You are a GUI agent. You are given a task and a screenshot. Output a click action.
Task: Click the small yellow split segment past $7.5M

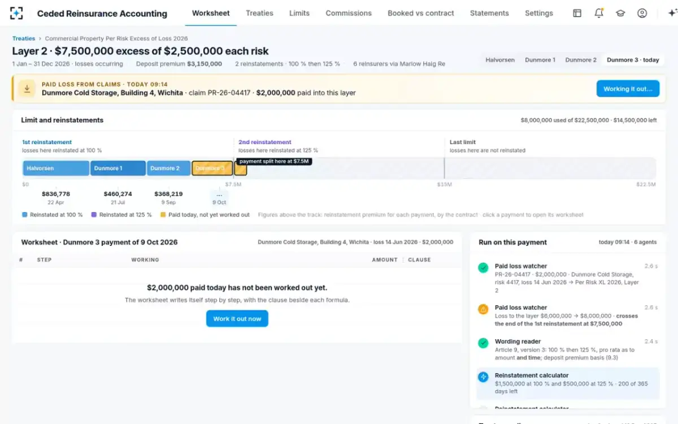(241, 169)
